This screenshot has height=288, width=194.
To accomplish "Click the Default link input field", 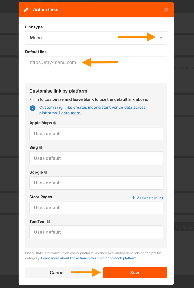I will [x=96, y=62].
